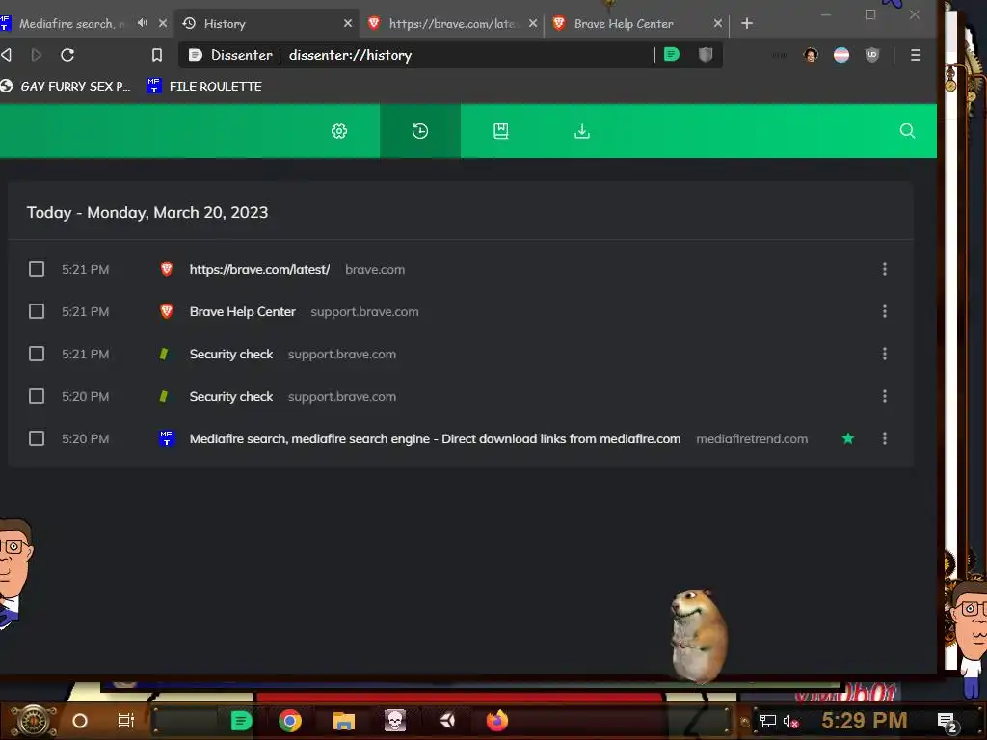Open more options for Mediafire search entry
This screenshot has height=740, width=987.
point(885,438)
